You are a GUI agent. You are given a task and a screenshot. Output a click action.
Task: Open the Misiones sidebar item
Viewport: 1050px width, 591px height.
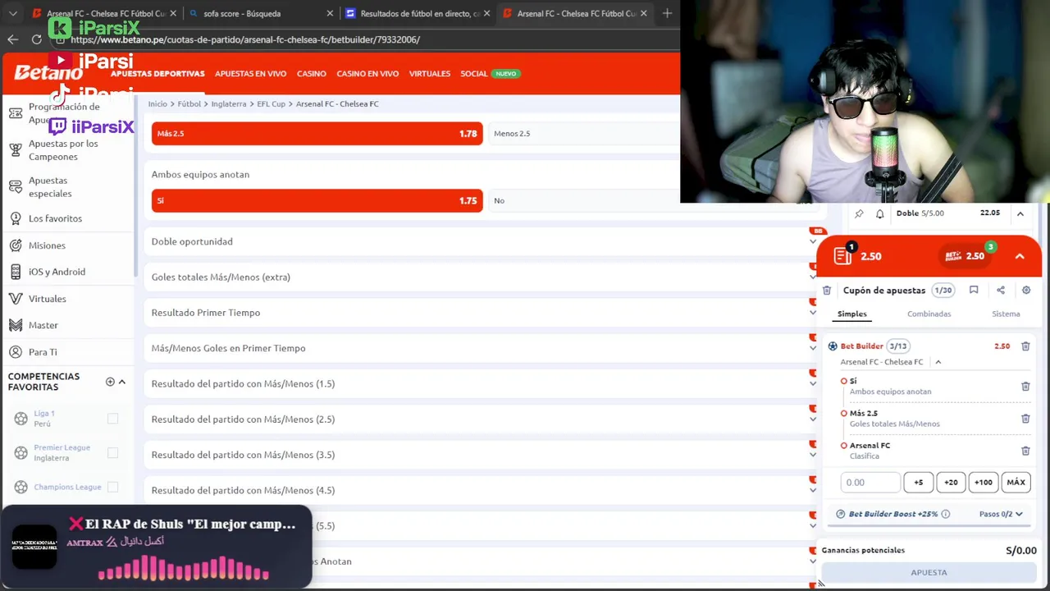click(x=68, y=245)
